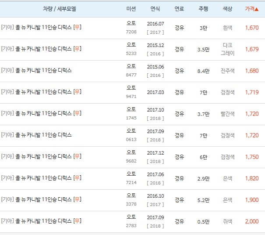Click the 1,670 price

point(252,28)
